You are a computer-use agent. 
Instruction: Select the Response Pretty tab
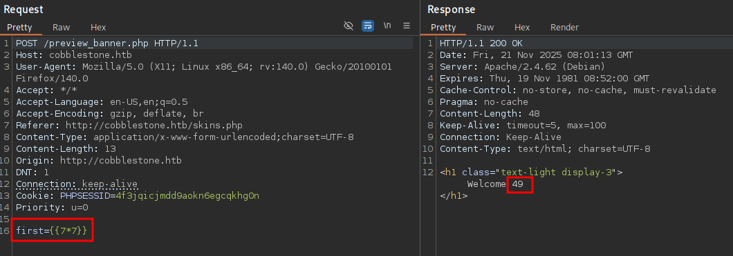[x=443, y=28]
